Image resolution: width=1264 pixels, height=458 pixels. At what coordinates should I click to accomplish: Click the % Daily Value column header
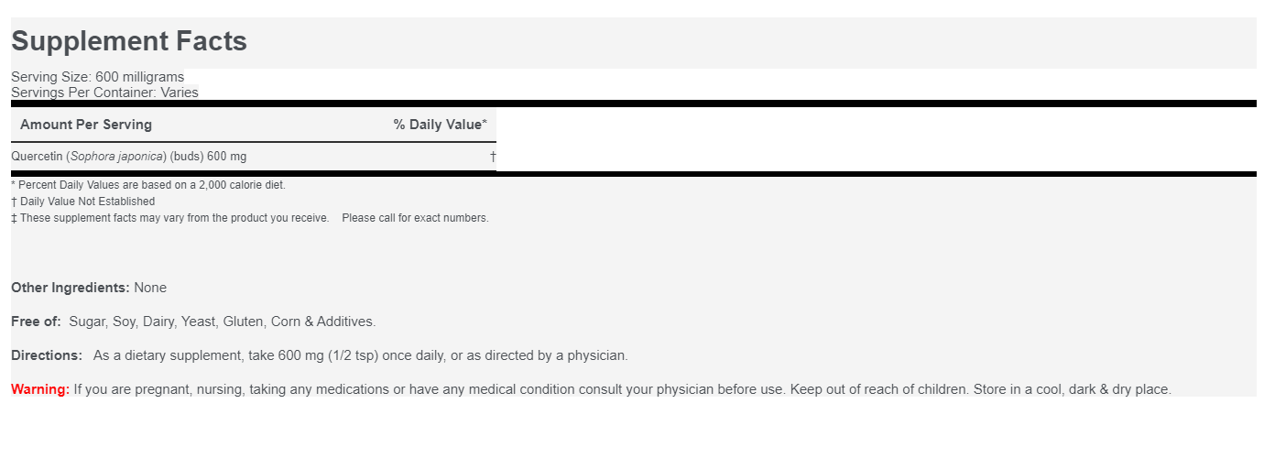(440, 125)
